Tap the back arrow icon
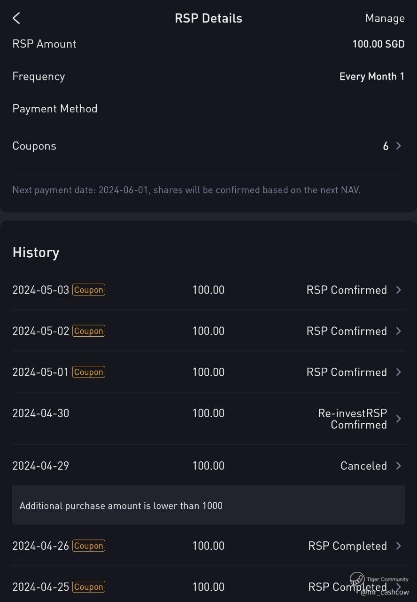 (16, 18)
